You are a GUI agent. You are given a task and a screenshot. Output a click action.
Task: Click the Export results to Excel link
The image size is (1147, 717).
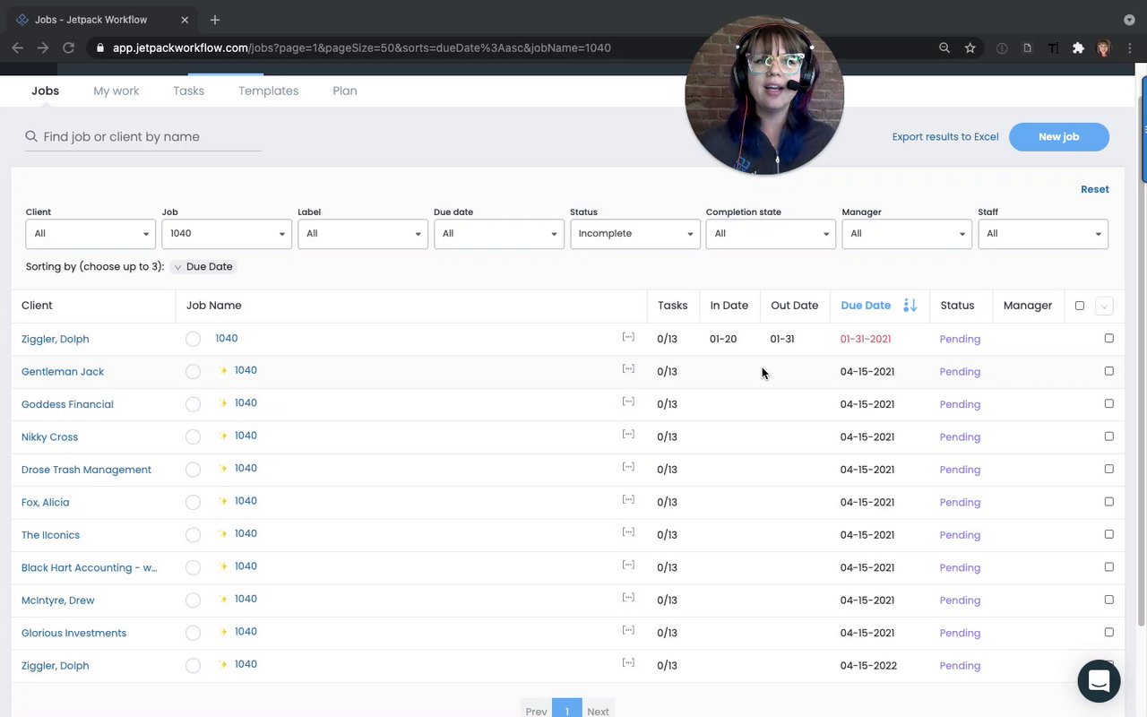click(945, 137)
